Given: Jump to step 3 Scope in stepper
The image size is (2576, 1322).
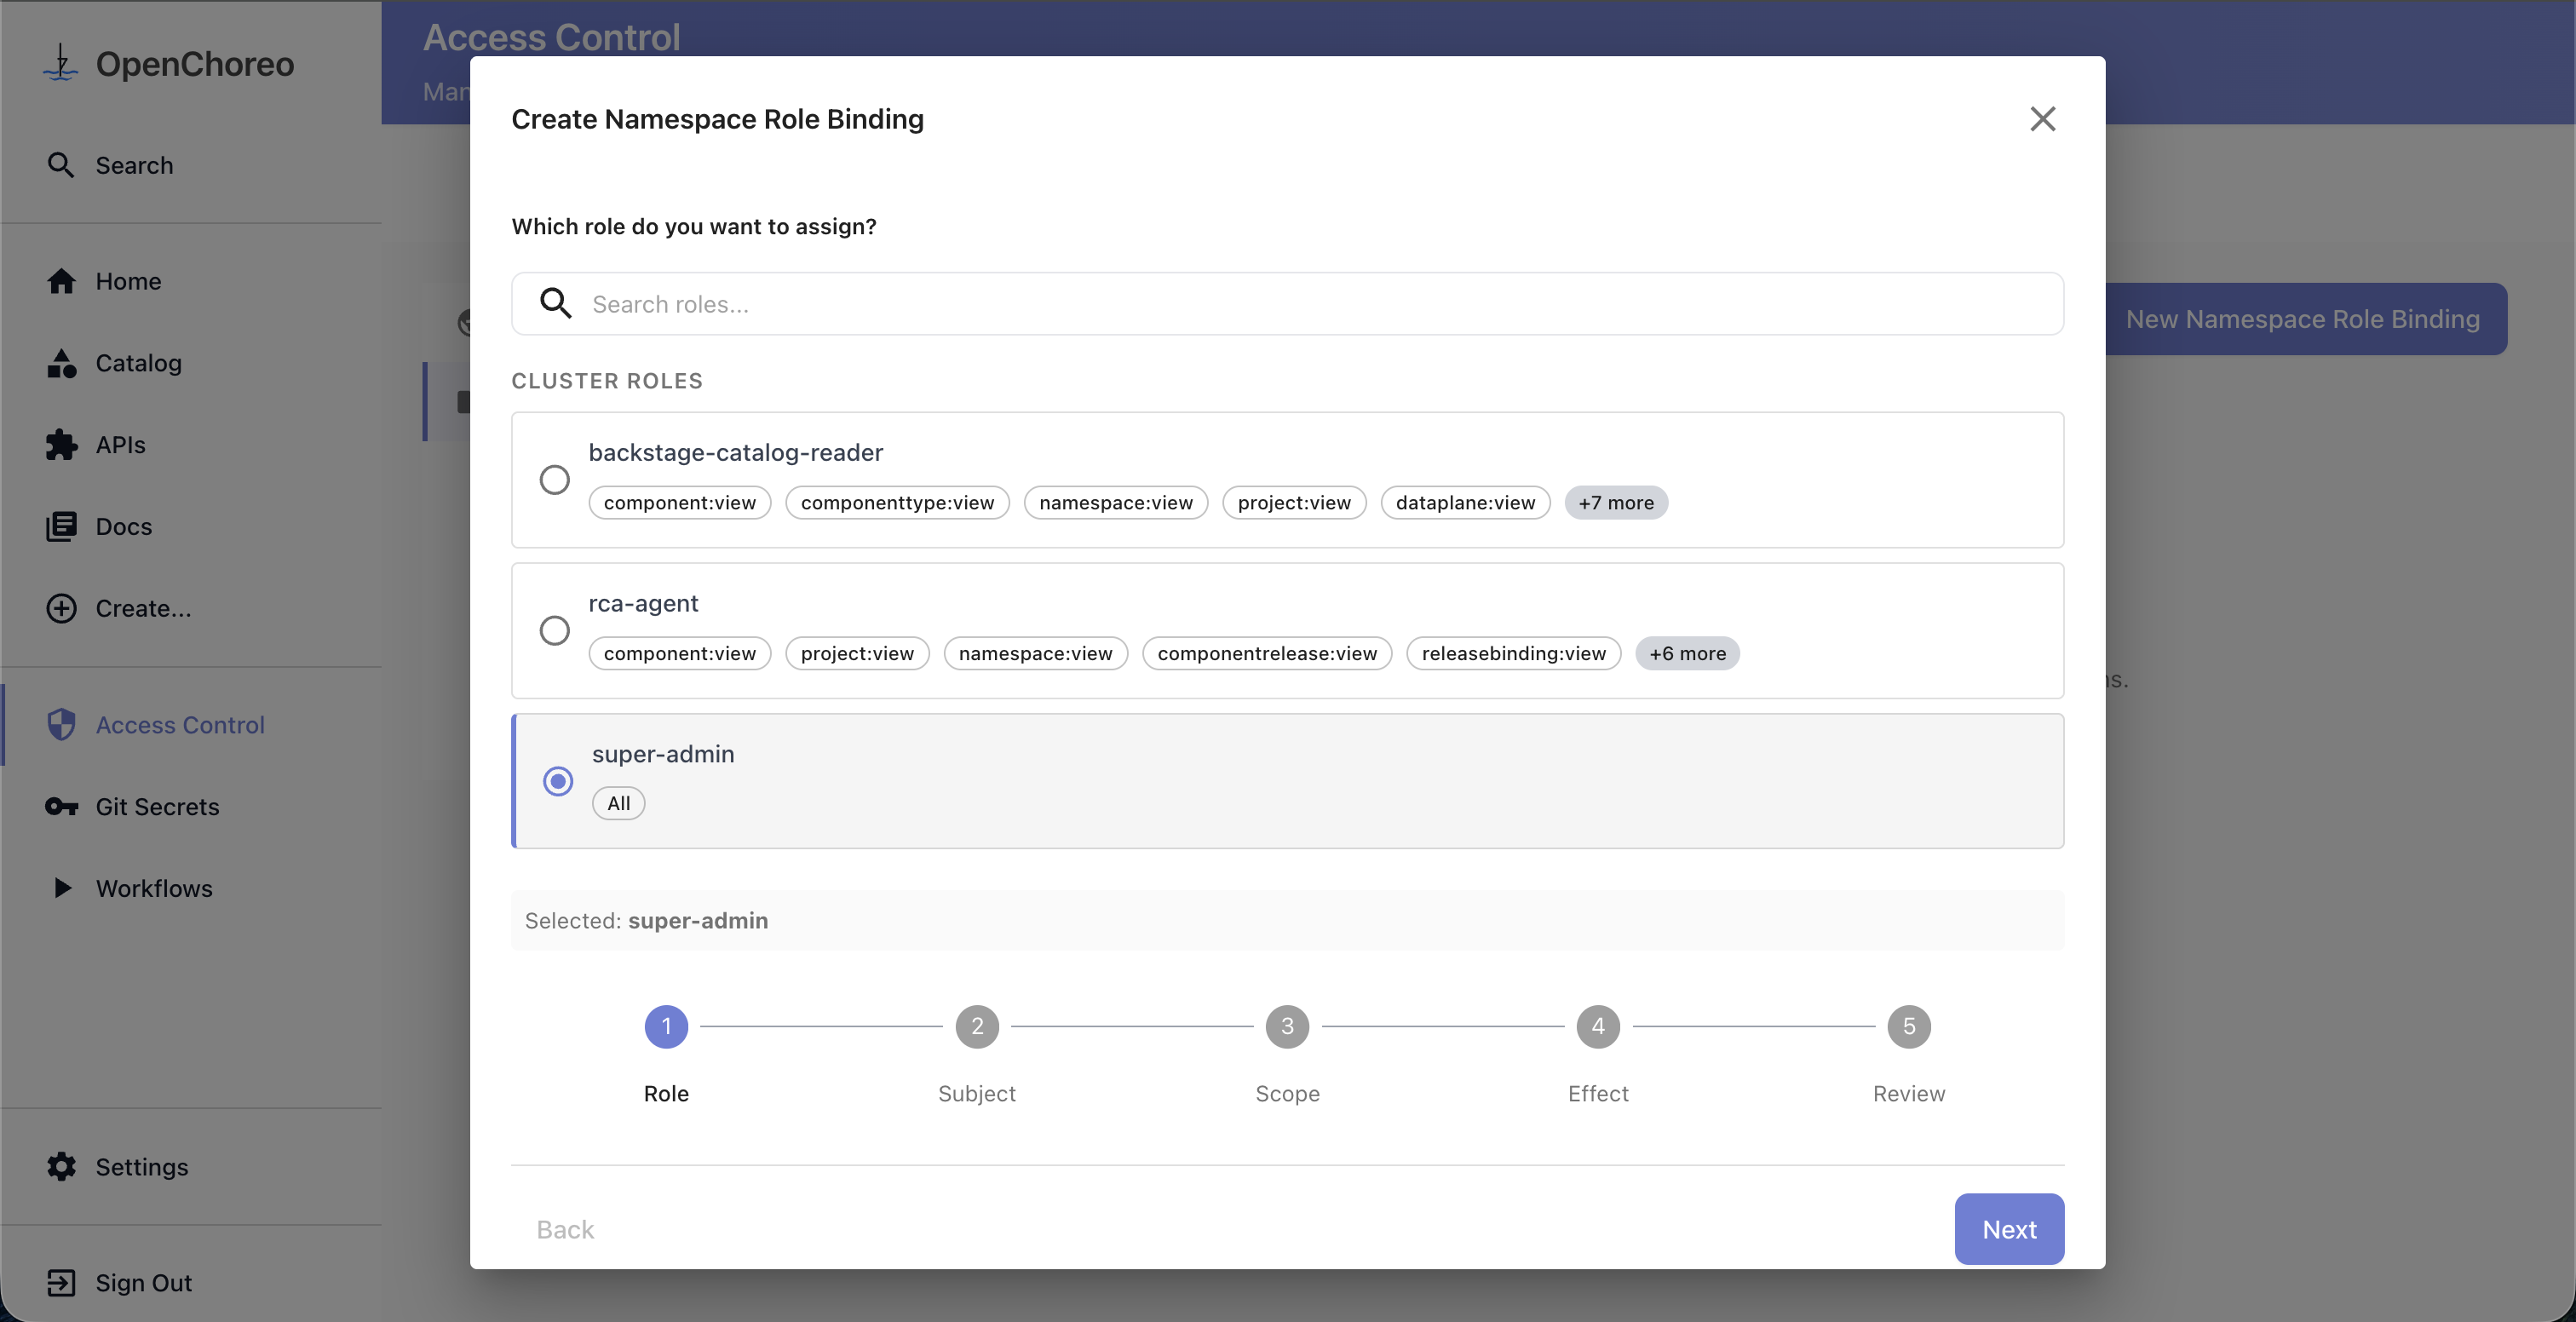Looking at the screenshot, I should tap(1287, 1027).
